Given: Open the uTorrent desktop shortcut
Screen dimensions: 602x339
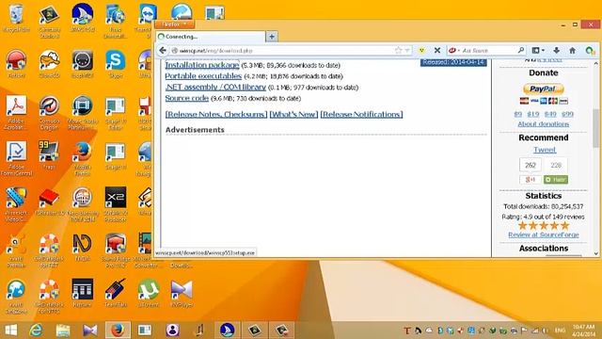Looking at the screenshot, I should pyautogui.click(x=149, y=293).
